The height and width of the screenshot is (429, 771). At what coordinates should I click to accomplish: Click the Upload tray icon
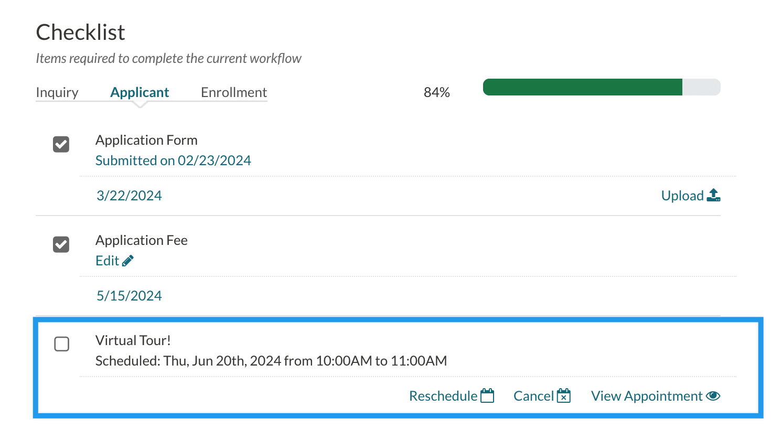coord(713,196)
